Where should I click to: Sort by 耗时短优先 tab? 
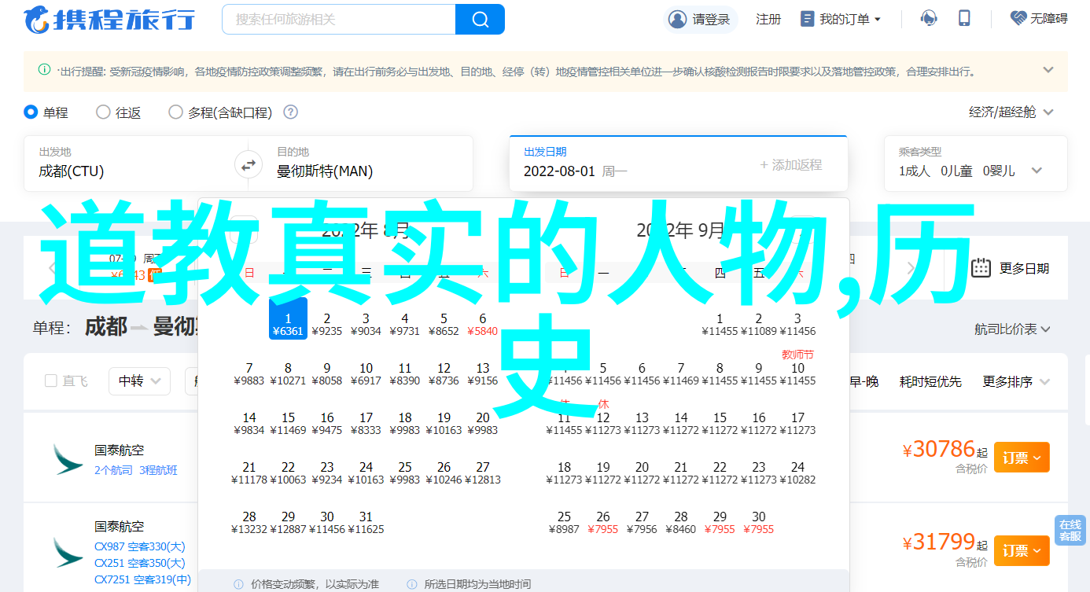pos(930,381)
